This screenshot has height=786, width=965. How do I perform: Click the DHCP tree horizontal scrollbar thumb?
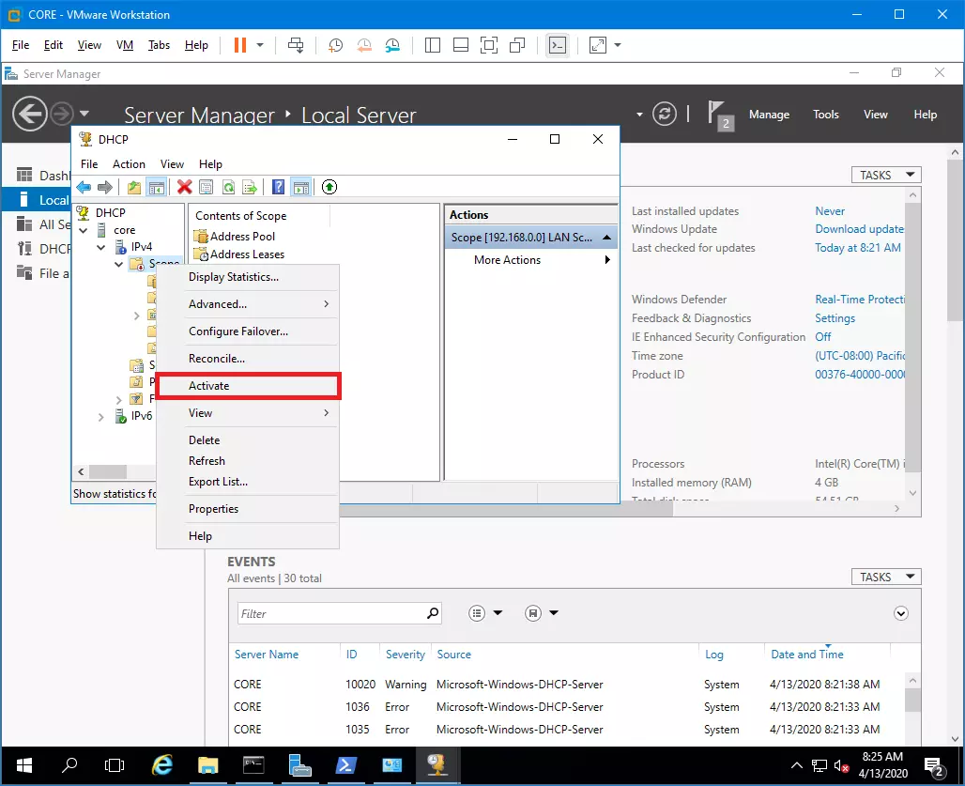108,472
